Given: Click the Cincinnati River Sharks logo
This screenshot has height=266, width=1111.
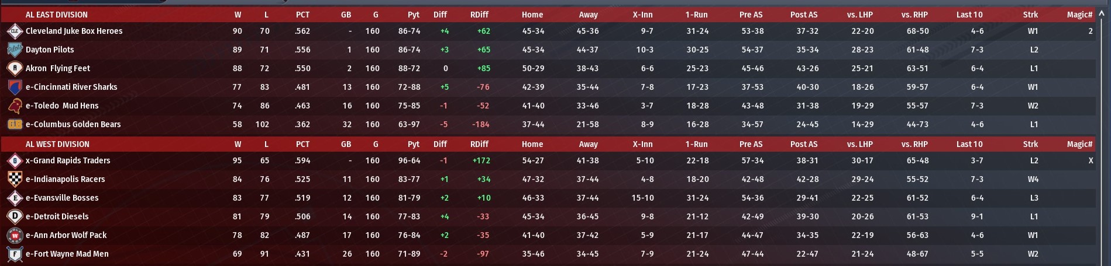Looking at the screenshot, I should (x=15, y=87).
